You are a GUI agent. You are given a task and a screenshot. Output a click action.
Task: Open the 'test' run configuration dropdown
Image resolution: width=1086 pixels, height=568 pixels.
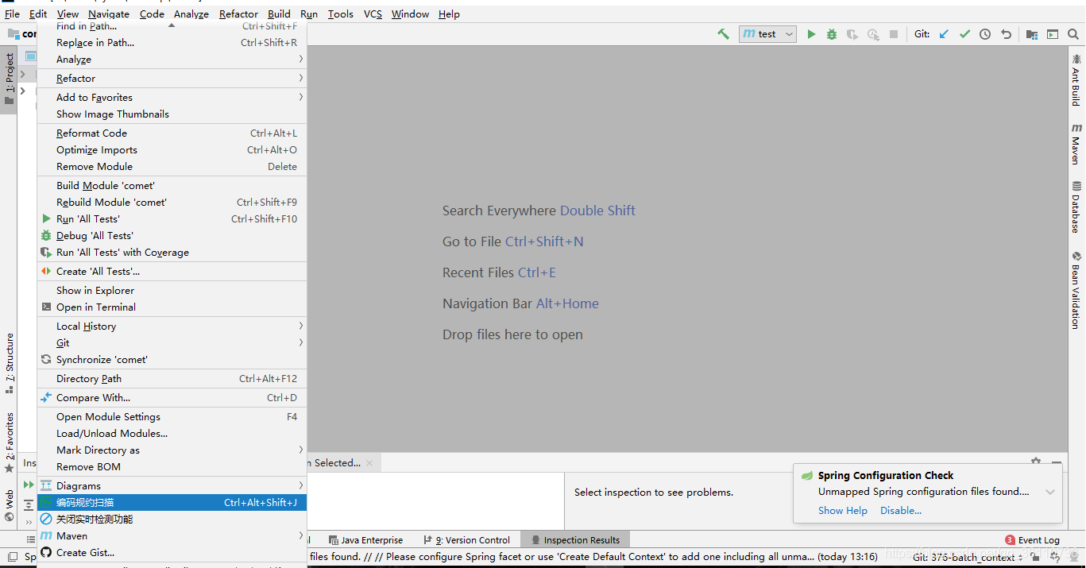click(767, 33)
